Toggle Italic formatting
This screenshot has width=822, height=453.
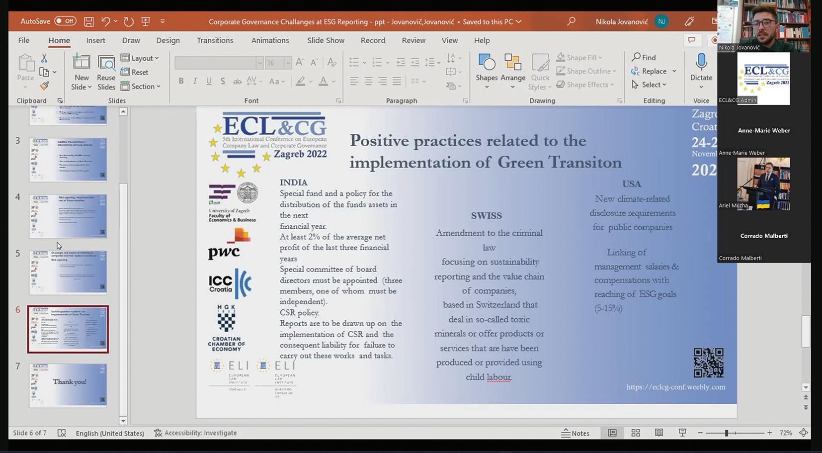click(x=195, y=81)
